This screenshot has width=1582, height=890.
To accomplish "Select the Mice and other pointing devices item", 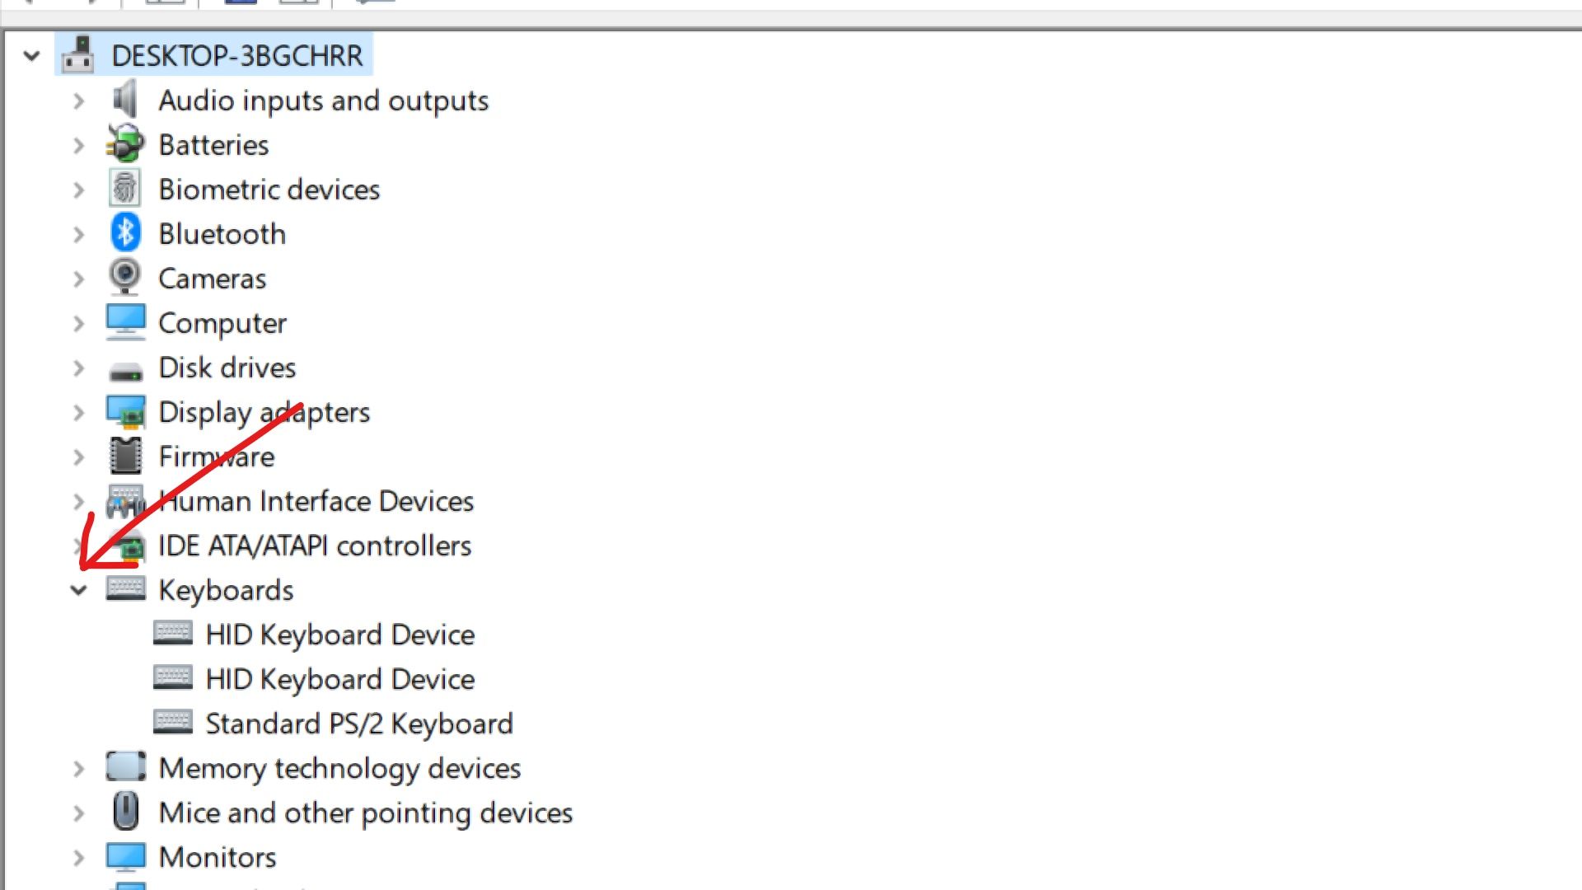I will 365,813.
